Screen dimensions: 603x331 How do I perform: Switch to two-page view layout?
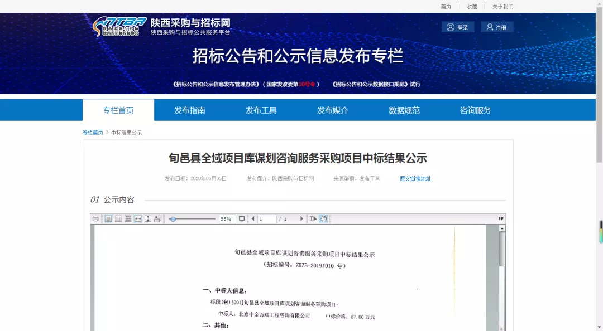(x=118, y=219)
